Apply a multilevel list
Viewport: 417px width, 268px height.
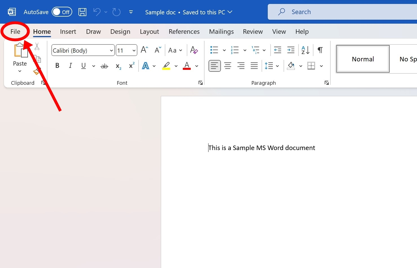click(x=256, y=50)
